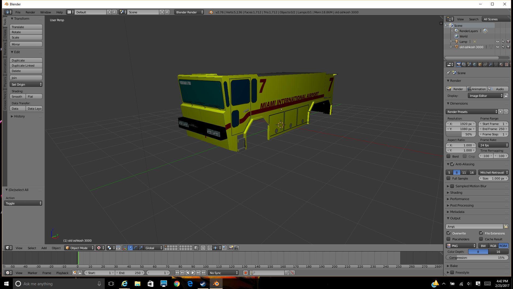Enable the Sampled Motion Blur checkbox

point(452,186)
